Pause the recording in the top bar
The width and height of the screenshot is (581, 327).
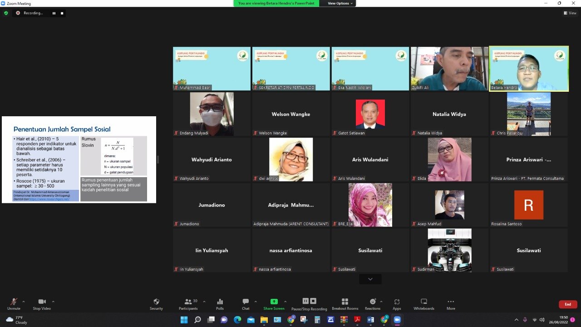pos(54,13)
